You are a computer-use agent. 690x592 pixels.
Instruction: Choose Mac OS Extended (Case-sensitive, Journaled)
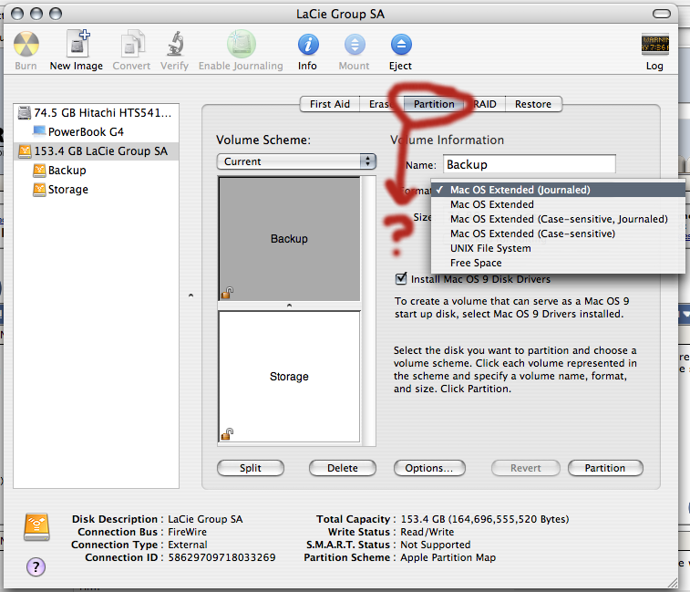click(x=558, y=219)
